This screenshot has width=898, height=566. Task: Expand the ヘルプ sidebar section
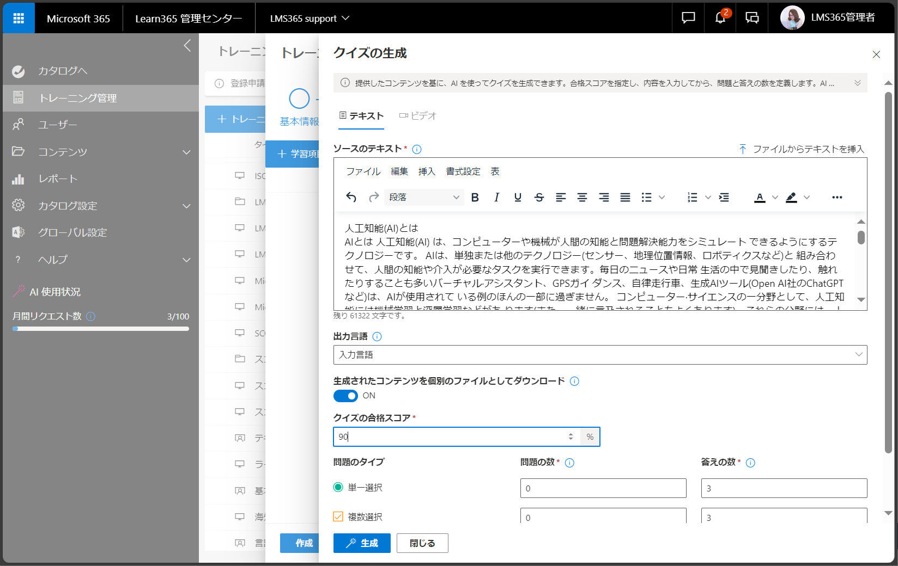click(186, 260)
